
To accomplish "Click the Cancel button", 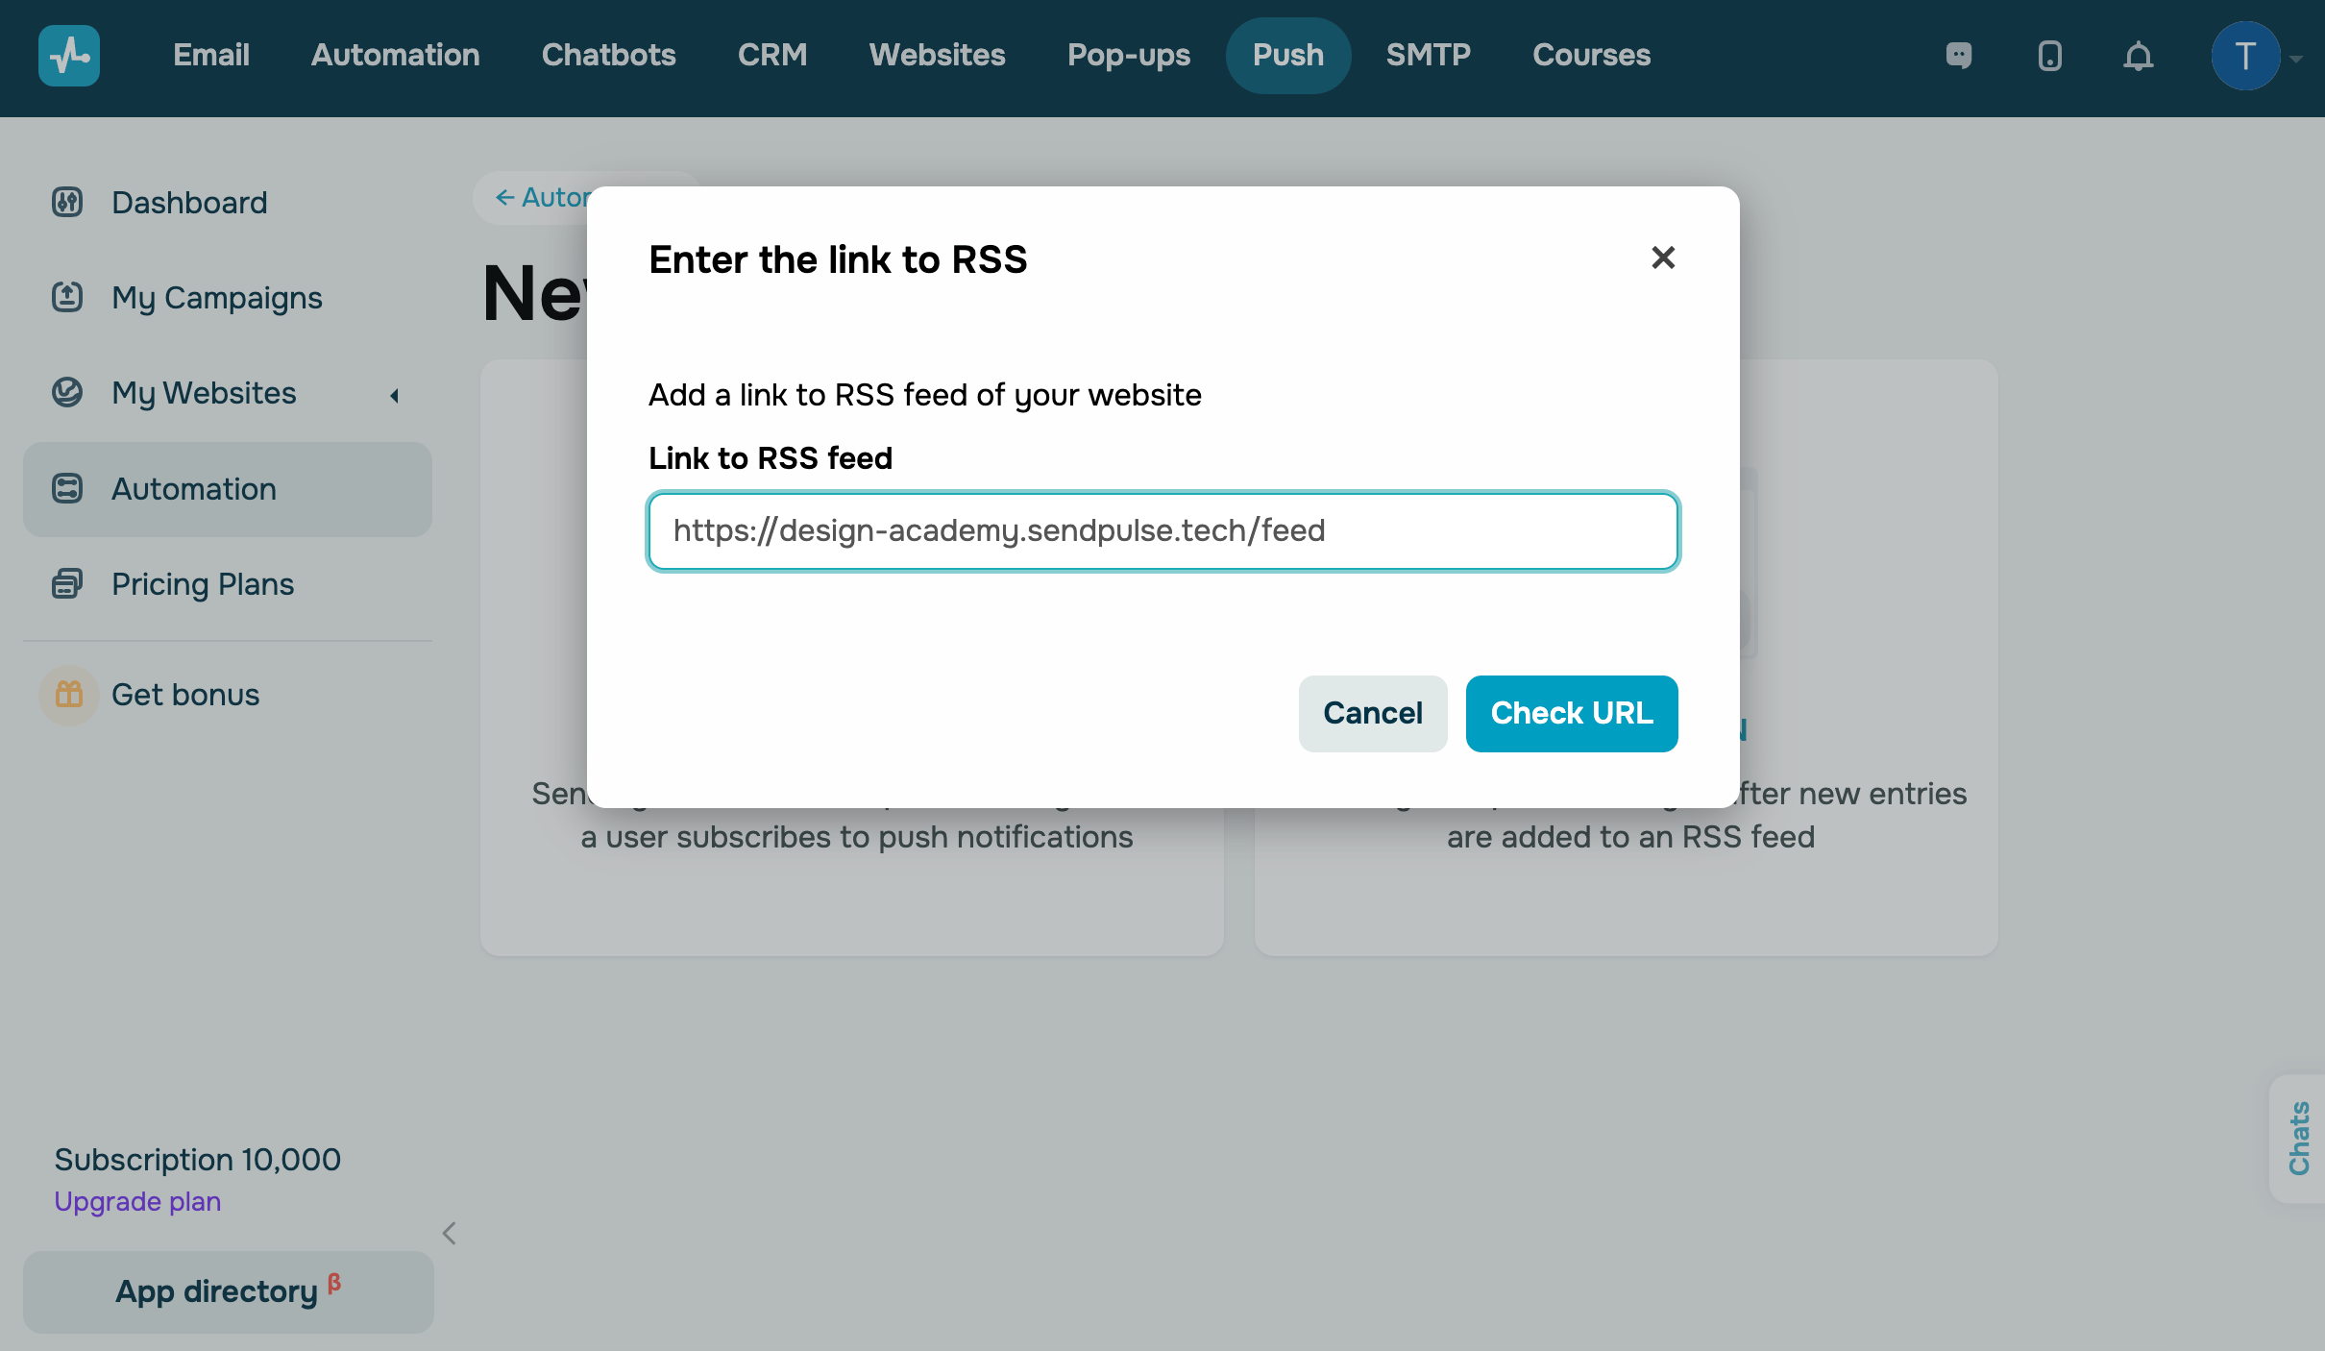I will [x=1372, y=713].
